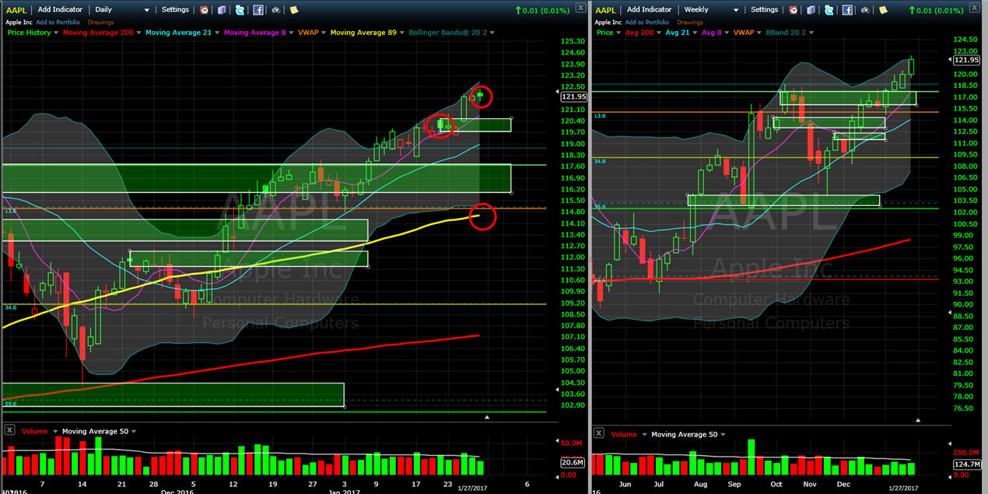The image size is (988, 494).
Task: Open the yellow sticky note icon on Weekly chart
Action: pos(883,10)
